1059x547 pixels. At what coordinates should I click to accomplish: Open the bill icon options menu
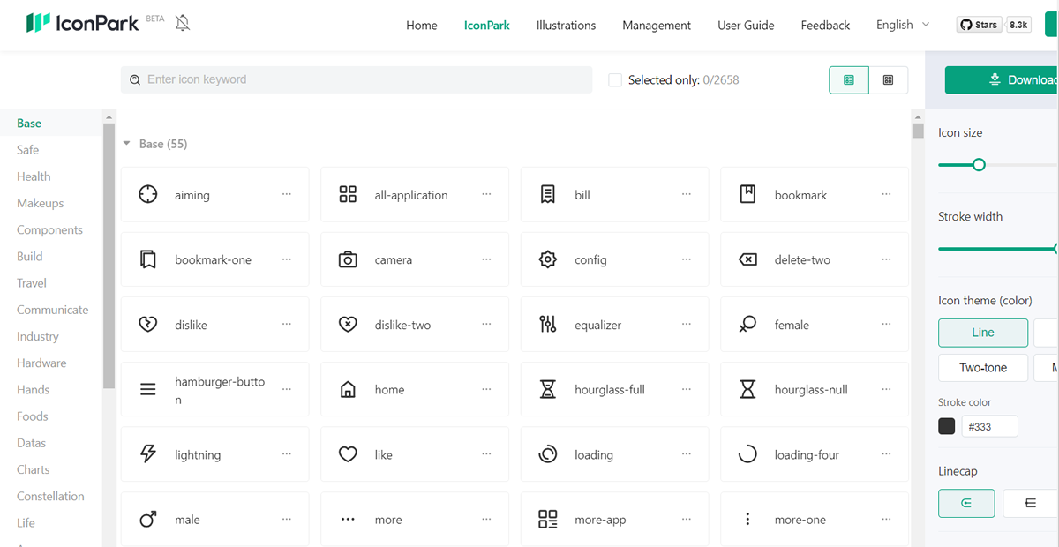(x=687, y=194)
